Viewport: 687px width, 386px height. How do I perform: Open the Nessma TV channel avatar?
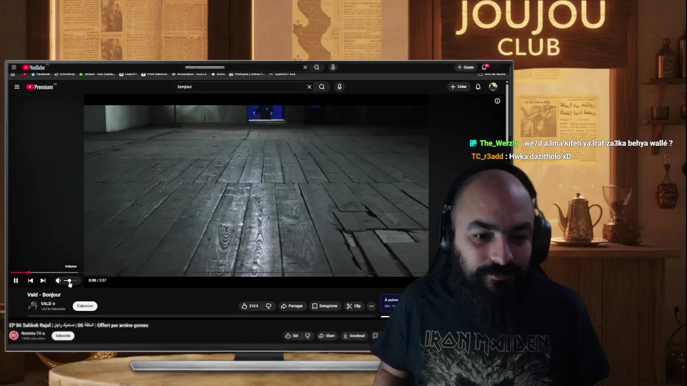point(14,336)
